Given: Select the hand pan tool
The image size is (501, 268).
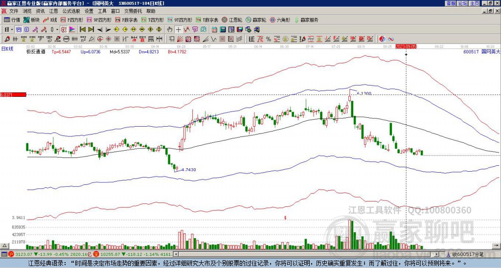Looking at the screenshot, I should click(x=170, y=30).
